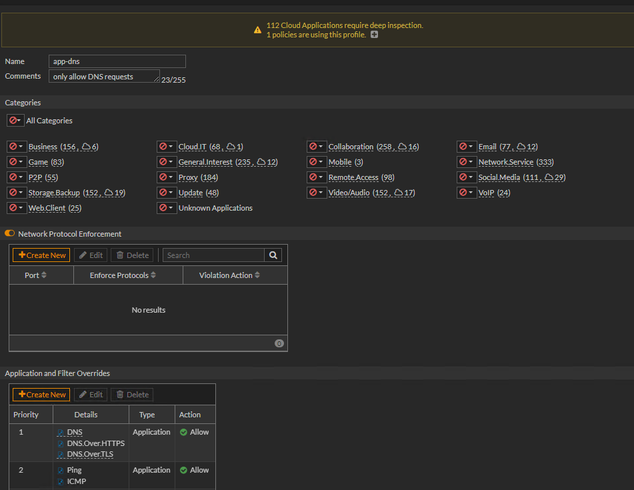
Task: Click the search magnifier icon in Network Protocol Enforcement
Action: 273,255
